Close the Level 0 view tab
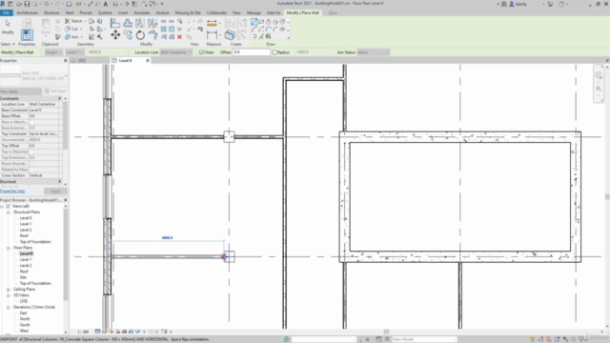Screen dimensions: 610x343 pyautogui.click(x=148, y=61)
